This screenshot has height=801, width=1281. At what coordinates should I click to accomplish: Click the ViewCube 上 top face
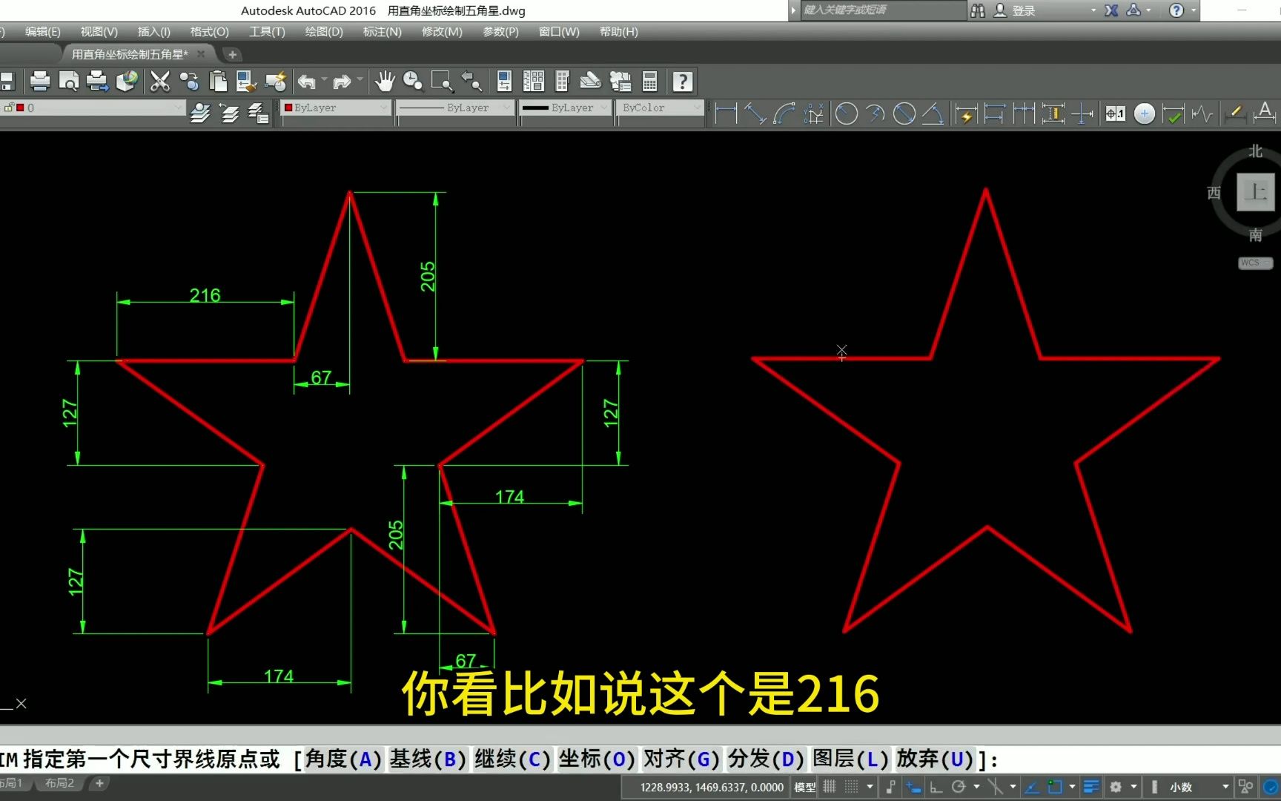1256,192
